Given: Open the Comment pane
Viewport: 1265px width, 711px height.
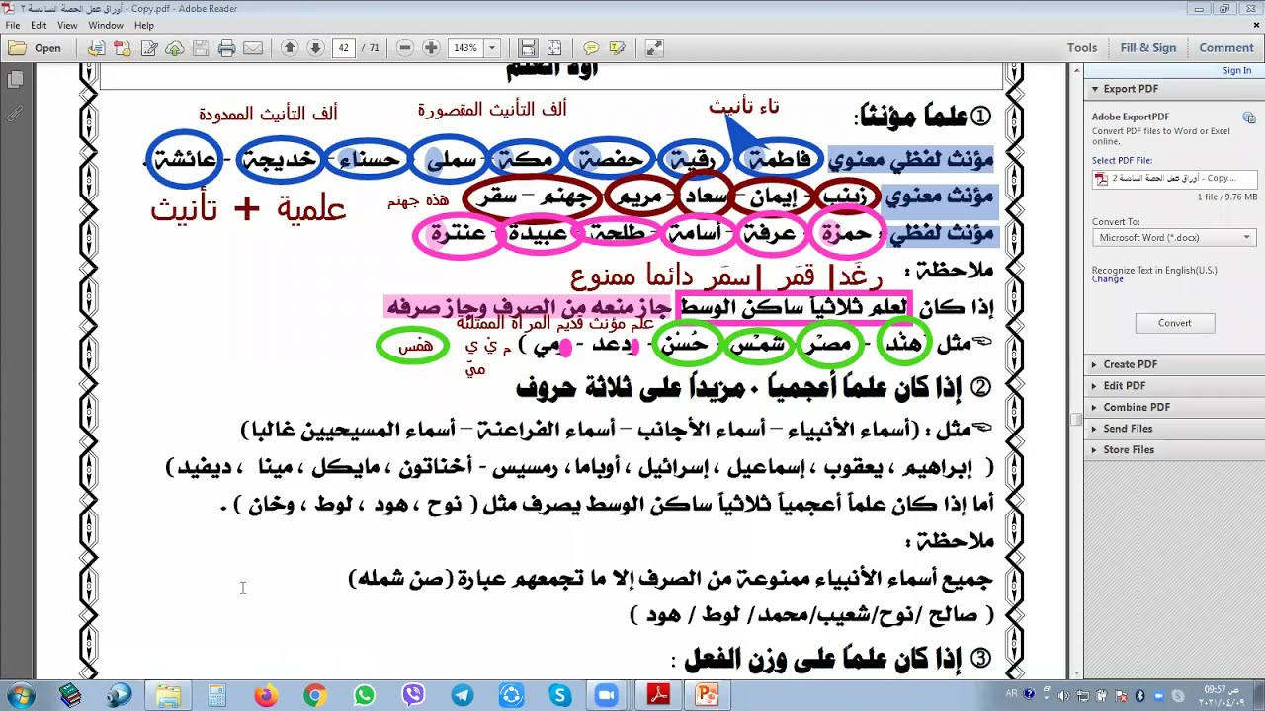Looking at the screenshot, I should pos(1226,47).
